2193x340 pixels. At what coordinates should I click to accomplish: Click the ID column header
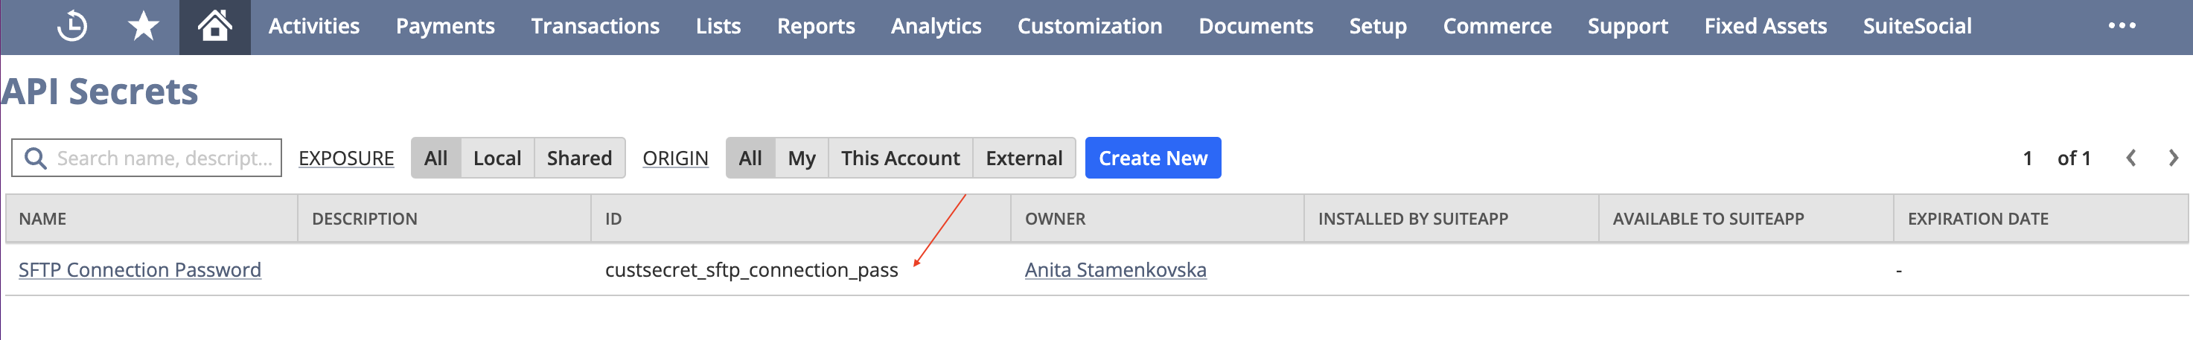pos(801,219)
